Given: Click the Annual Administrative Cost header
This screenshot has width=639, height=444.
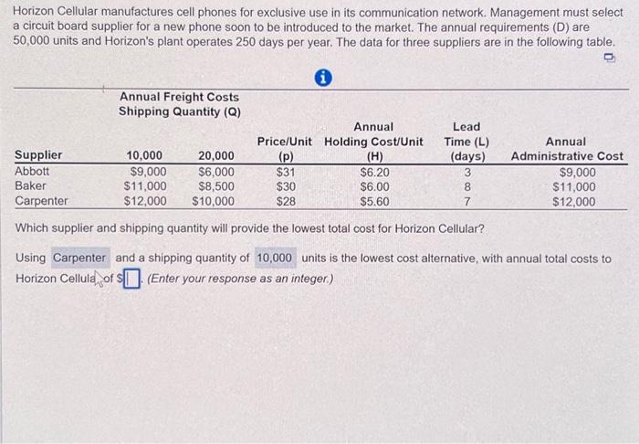Looking at the screenshot, I should pyautogui.click(x=567, y=149).
